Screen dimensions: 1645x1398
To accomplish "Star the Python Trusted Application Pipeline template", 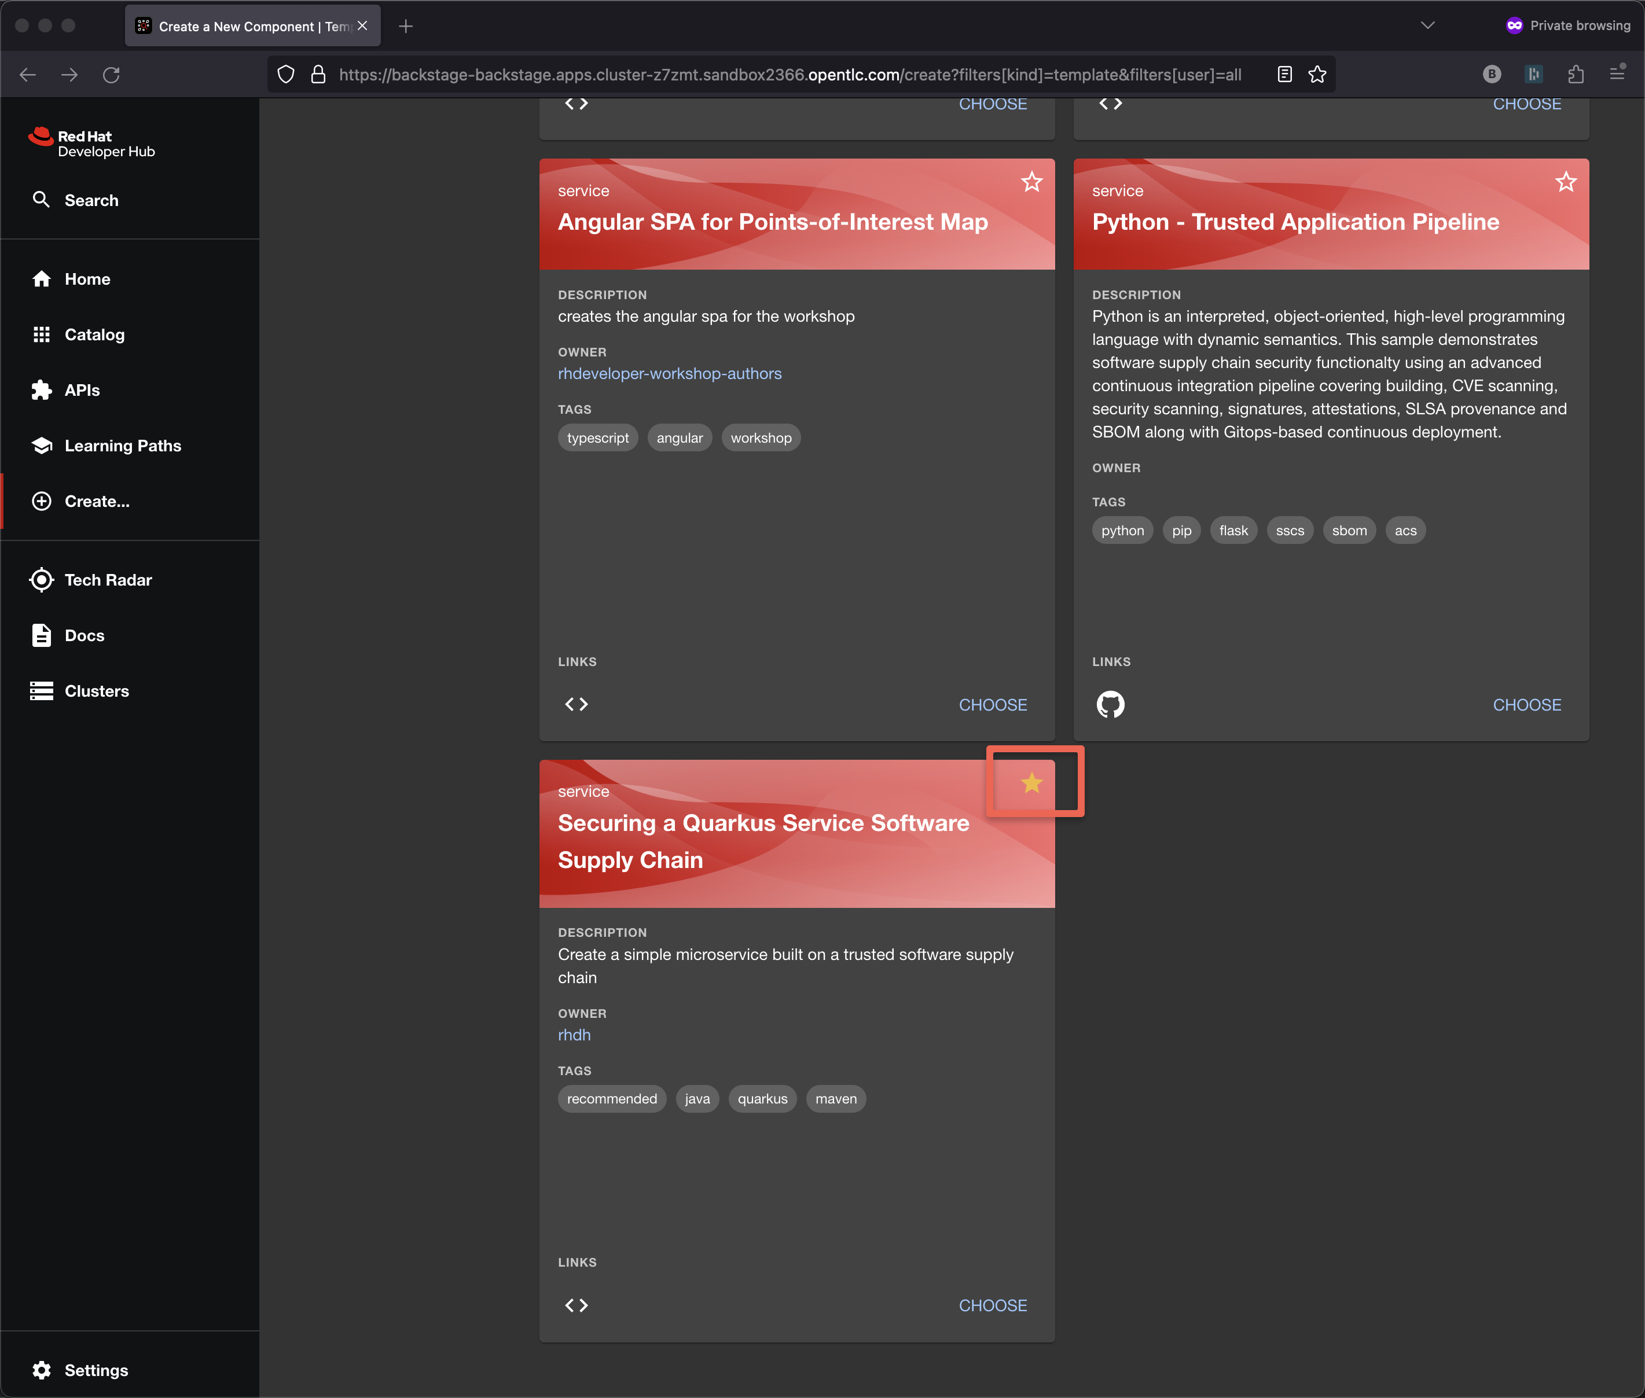I will [1565, 182].
